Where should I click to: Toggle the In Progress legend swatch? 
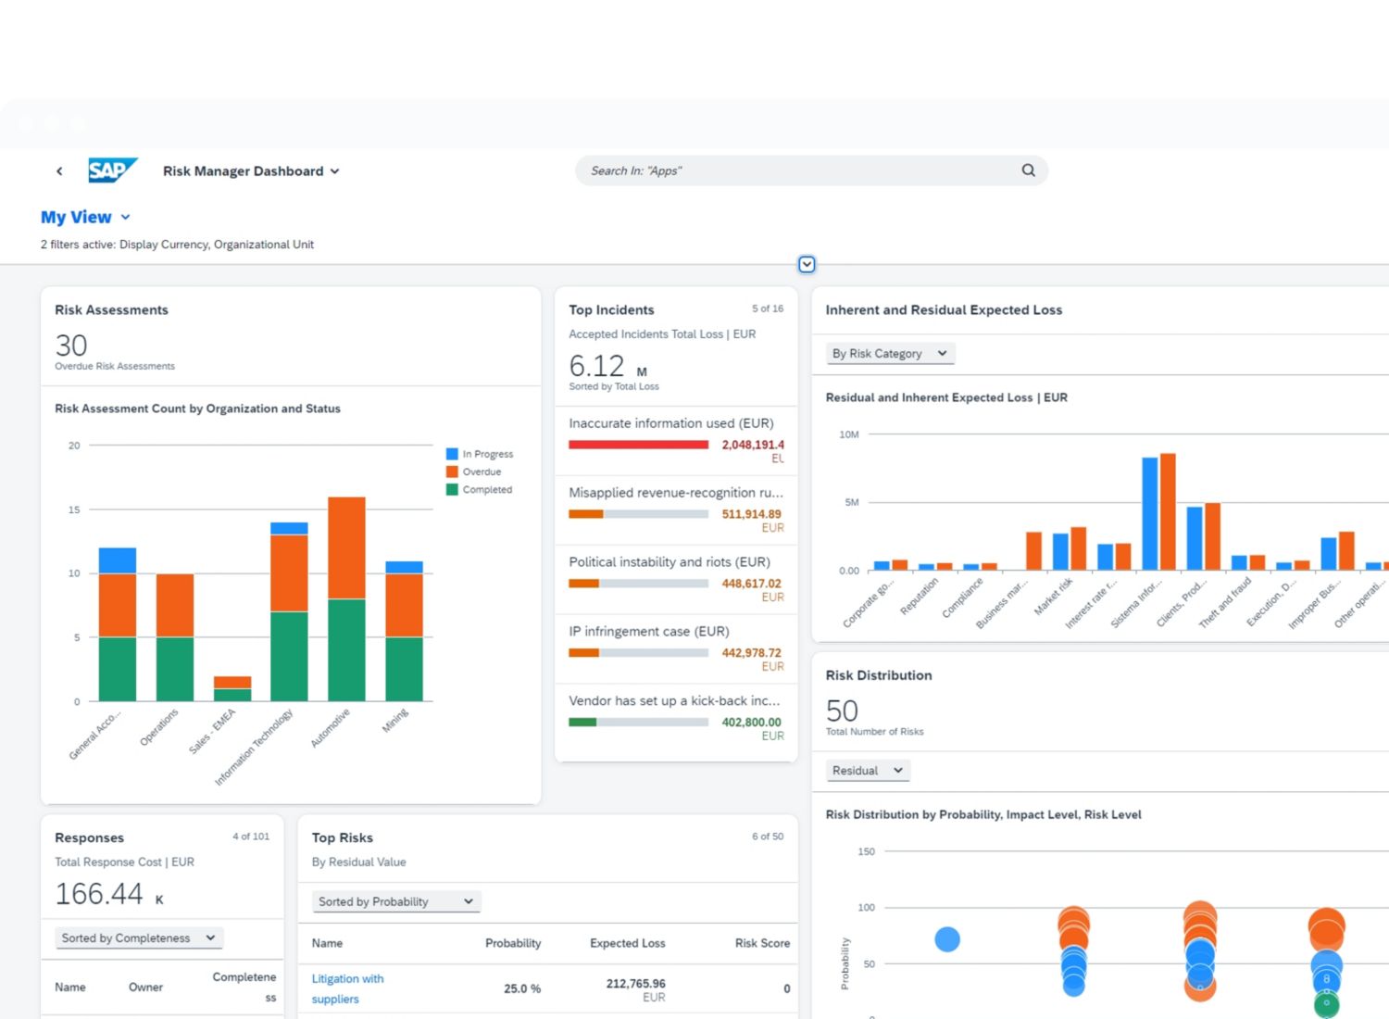tap(452, 454)
